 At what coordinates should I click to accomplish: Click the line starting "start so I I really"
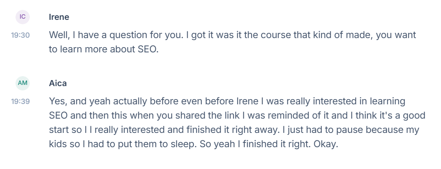pyautogui.click(x=234, y=130)
